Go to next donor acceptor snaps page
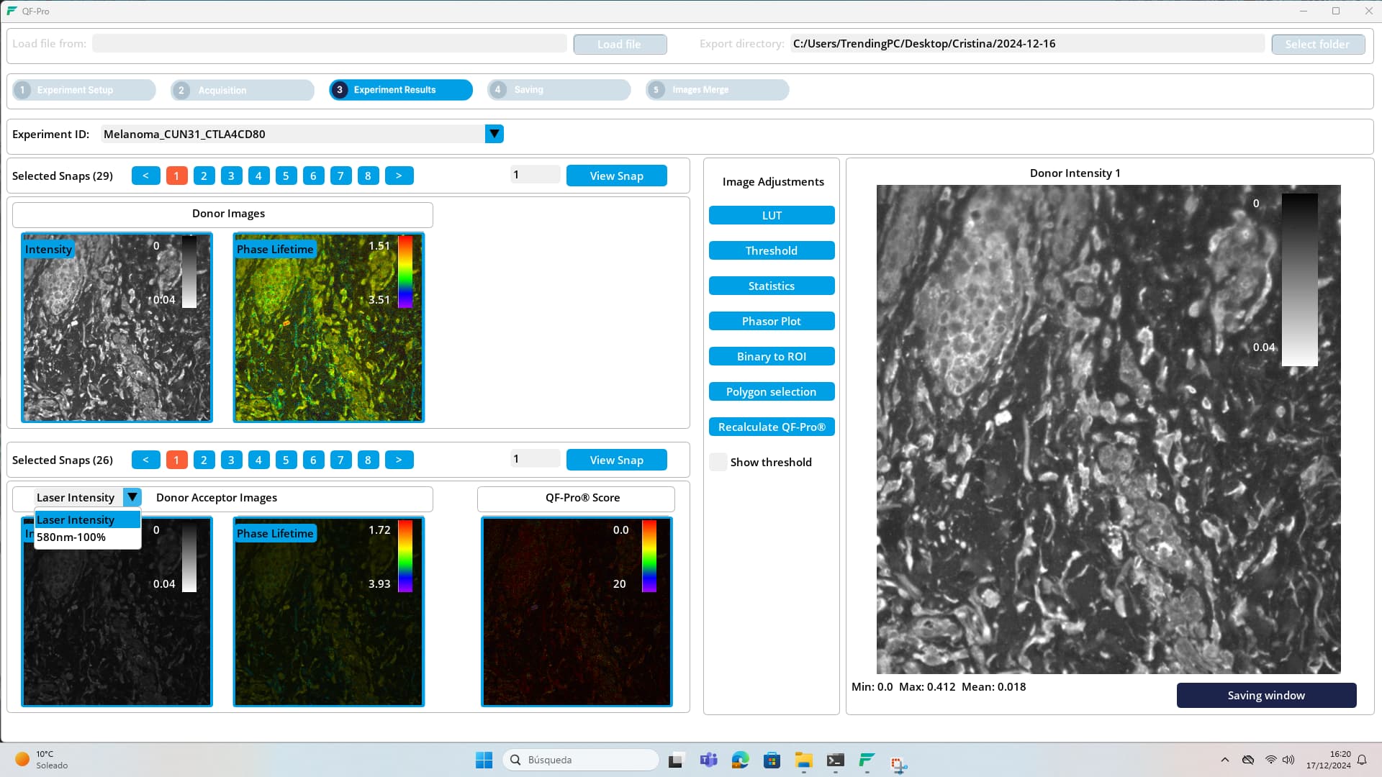Viewport: 1382px width, 777px height. 399,460
